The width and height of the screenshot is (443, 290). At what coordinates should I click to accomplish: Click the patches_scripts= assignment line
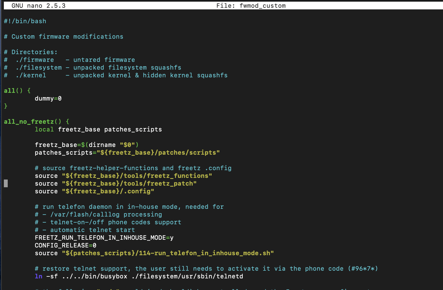[x=127, y=153]
